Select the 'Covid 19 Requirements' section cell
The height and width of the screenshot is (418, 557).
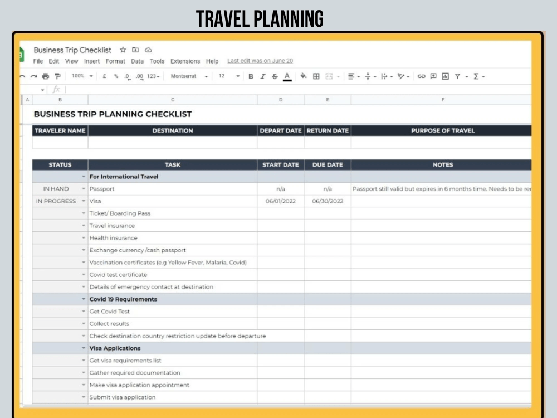tap(173, 299)
